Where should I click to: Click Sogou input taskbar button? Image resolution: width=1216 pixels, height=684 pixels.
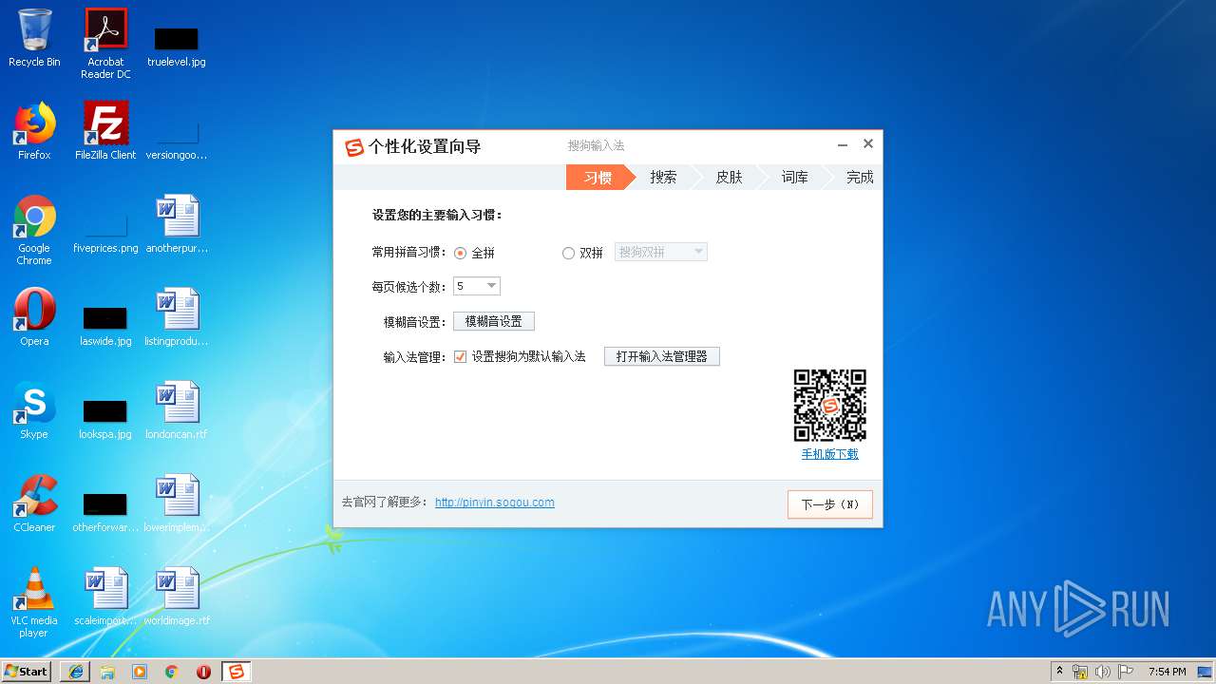pos(237,672)
